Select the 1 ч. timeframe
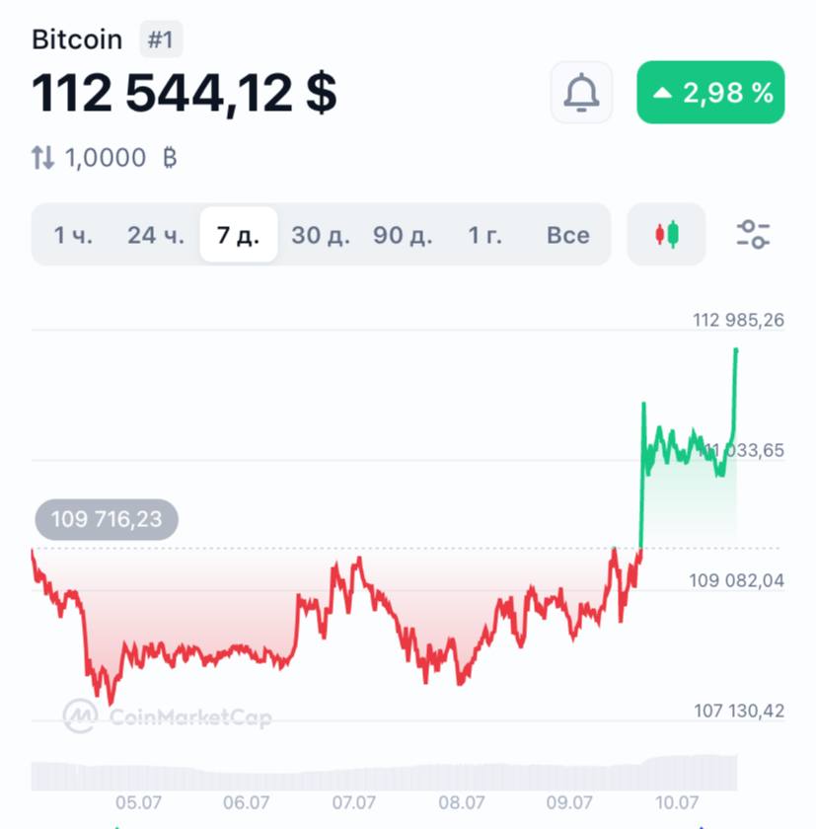The height and width of the screenshot is (829, 816). [x=73, y=235]
